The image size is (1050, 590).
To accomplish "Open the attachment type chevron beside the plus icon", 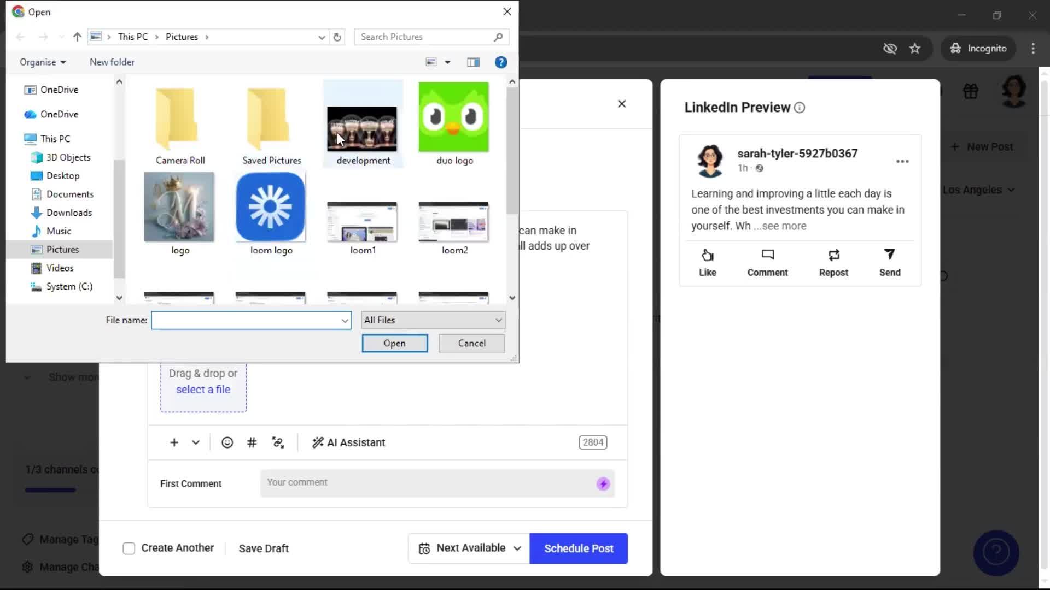I will pos(195,442).
